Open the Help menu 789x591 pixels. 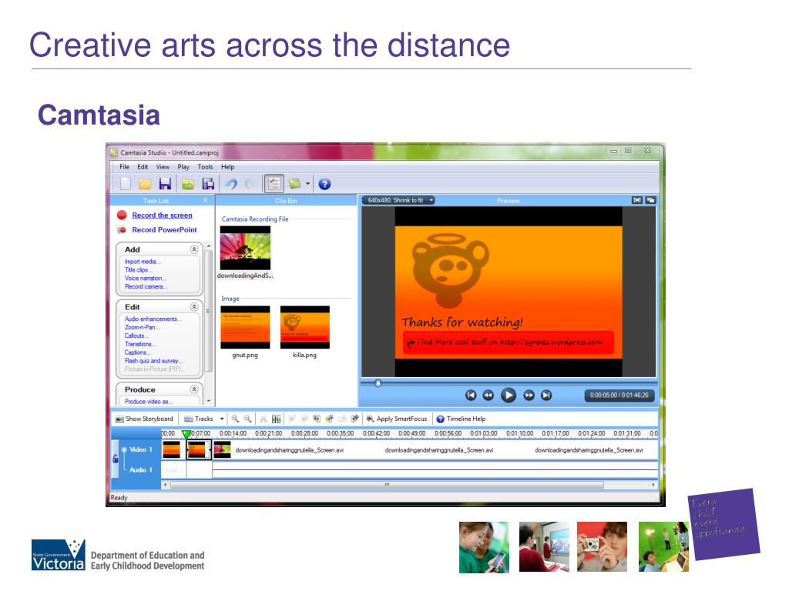[x=228, y=167]
